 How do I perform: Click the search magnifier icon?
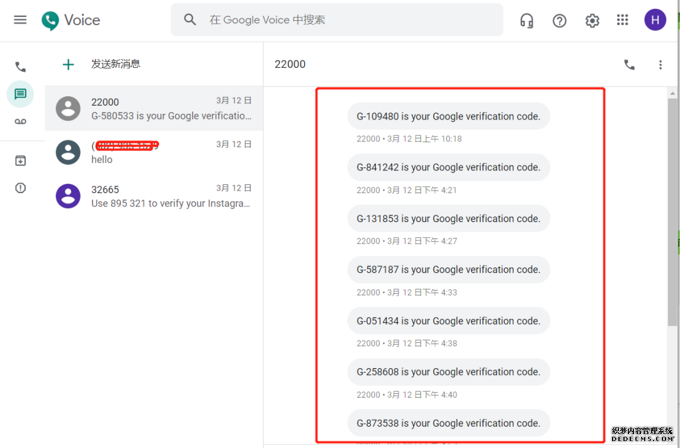(x=190, y=20)
